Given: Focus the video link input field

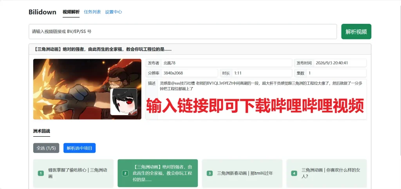Looking at the screenshot, I should 182,32.
